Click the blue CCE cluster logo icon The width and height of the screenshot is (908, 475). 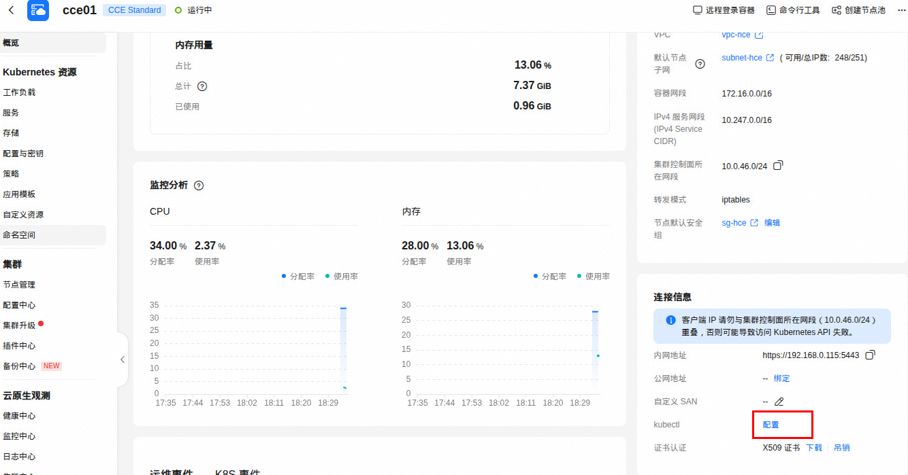click(38, 10)
